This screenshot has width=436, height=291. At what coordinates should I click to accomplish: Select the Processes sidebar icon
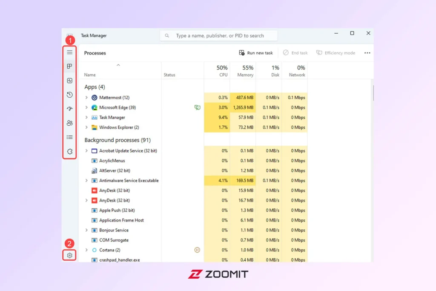(x=69, y=66)
